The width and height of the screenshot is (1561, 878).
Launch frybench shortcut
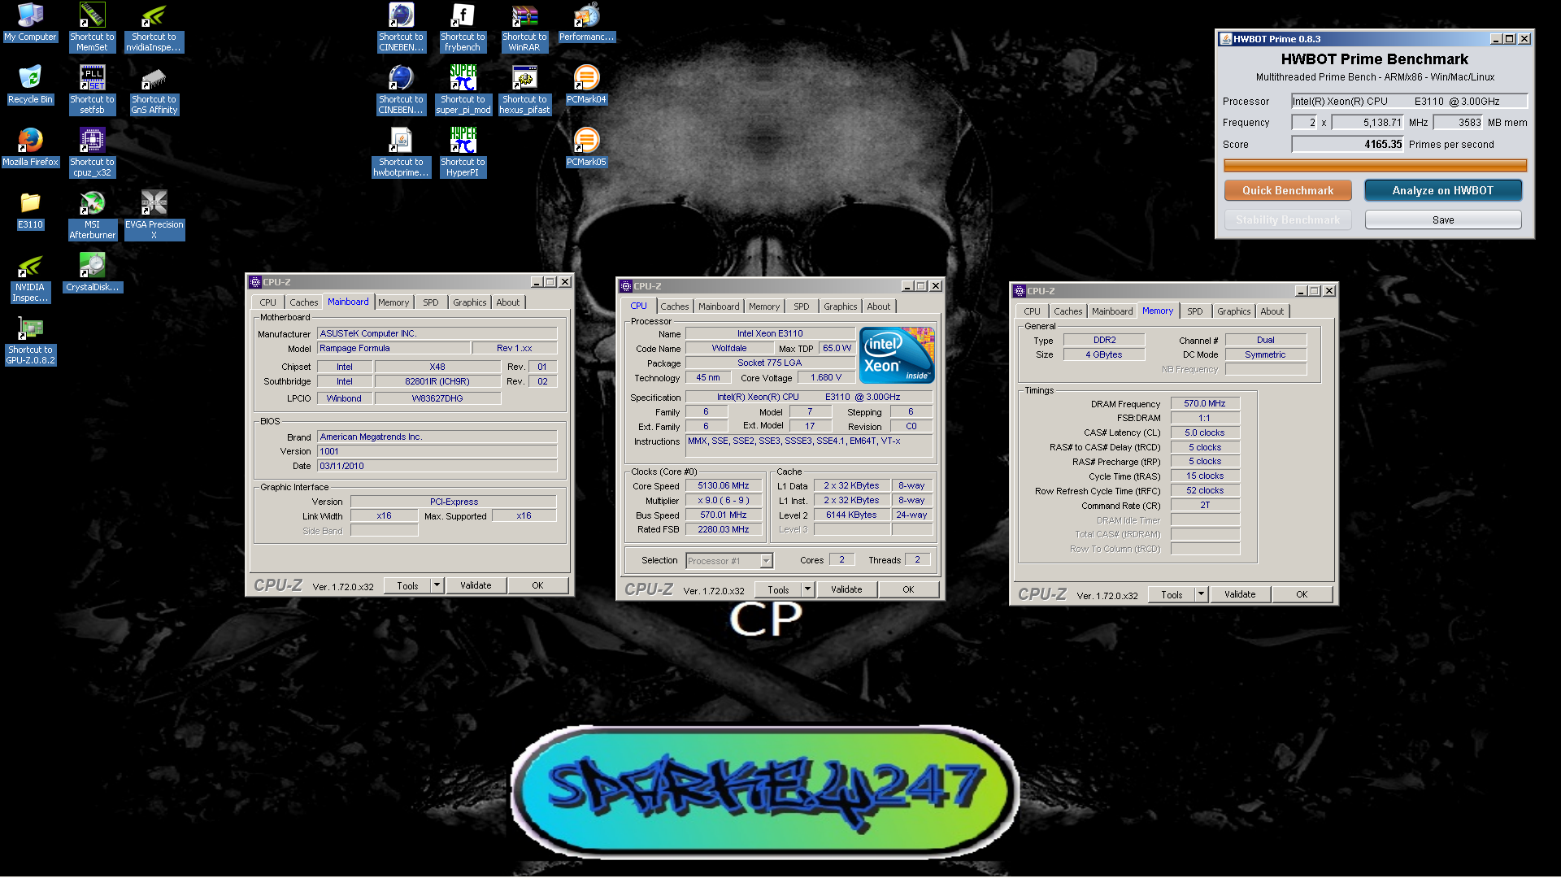463,27
